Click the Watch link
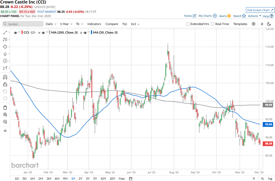The image size is (275, 181). (237, 16)
